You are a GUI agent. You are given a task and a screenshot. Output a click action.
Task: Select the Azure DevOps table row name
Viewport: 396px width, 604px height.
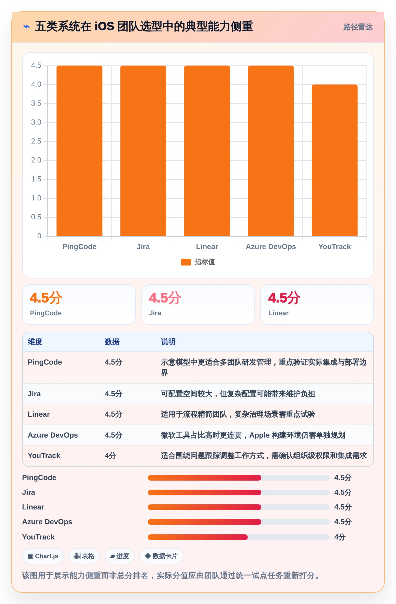(x=53, y=435)
